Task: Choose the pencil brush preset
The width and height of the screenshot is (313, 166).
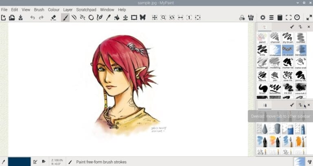Action: [262, 38]
